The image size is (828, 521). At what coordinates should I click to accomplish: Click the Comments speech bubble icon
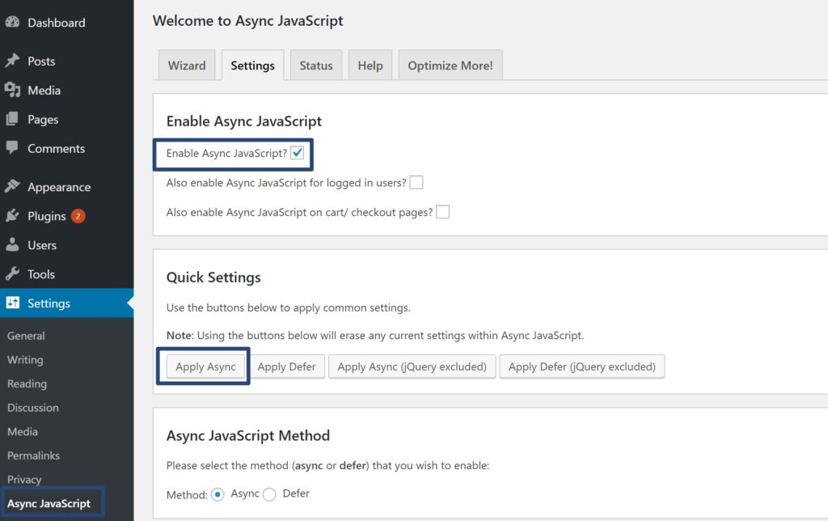[12, 148]
